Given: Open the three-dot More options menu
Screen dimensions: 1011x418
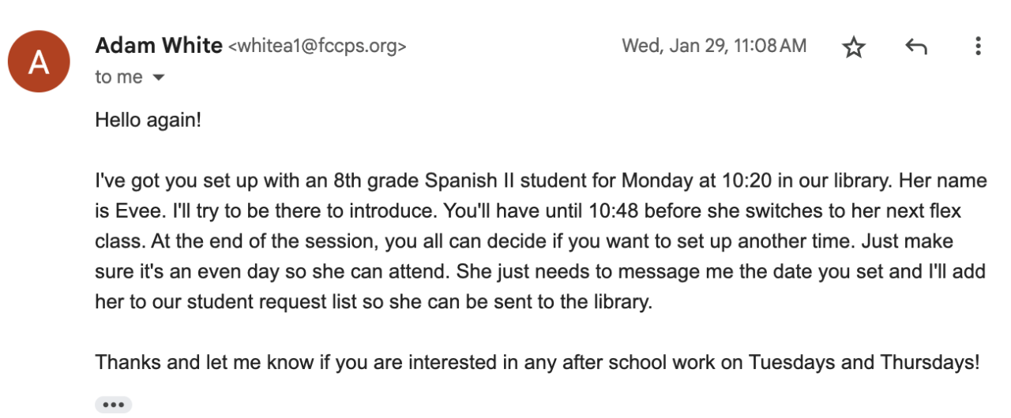Looking at the screenshot, I should click(978, 47).
